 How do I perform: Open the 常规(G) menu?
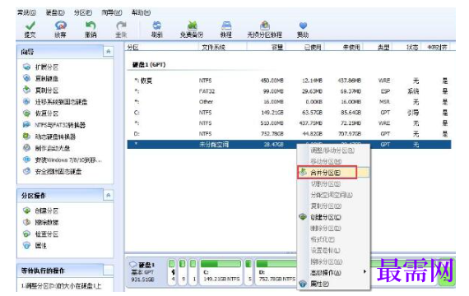(x=26, y=12)
